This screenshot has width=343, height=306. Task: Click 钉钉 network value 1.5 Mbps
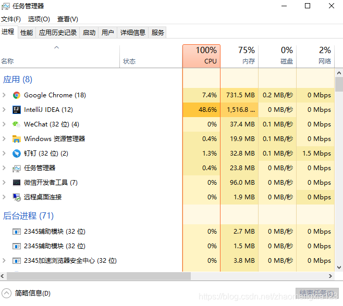(316, 154)
